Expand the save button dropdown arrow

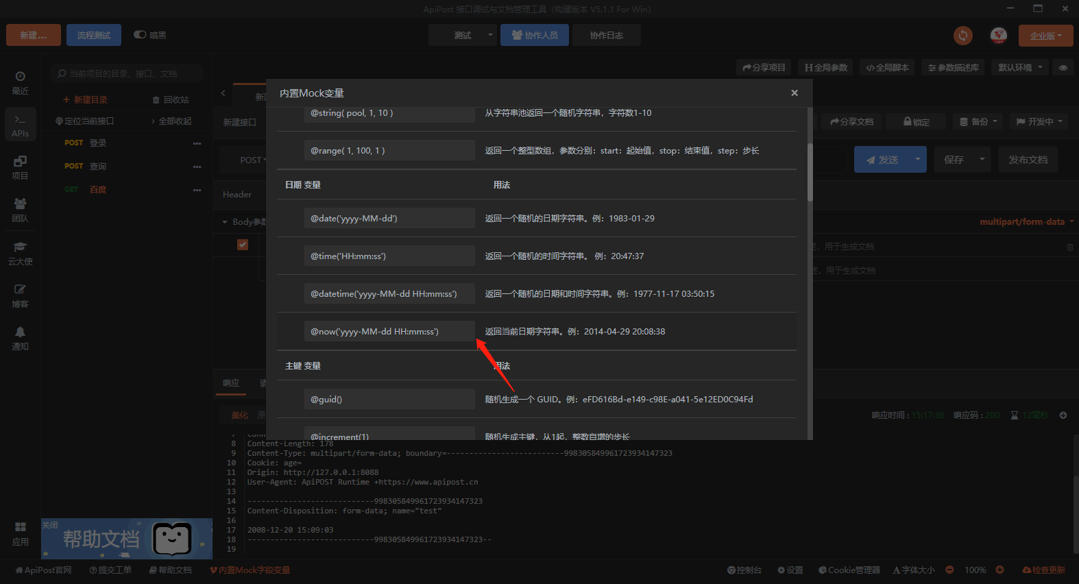pos(982,159)
